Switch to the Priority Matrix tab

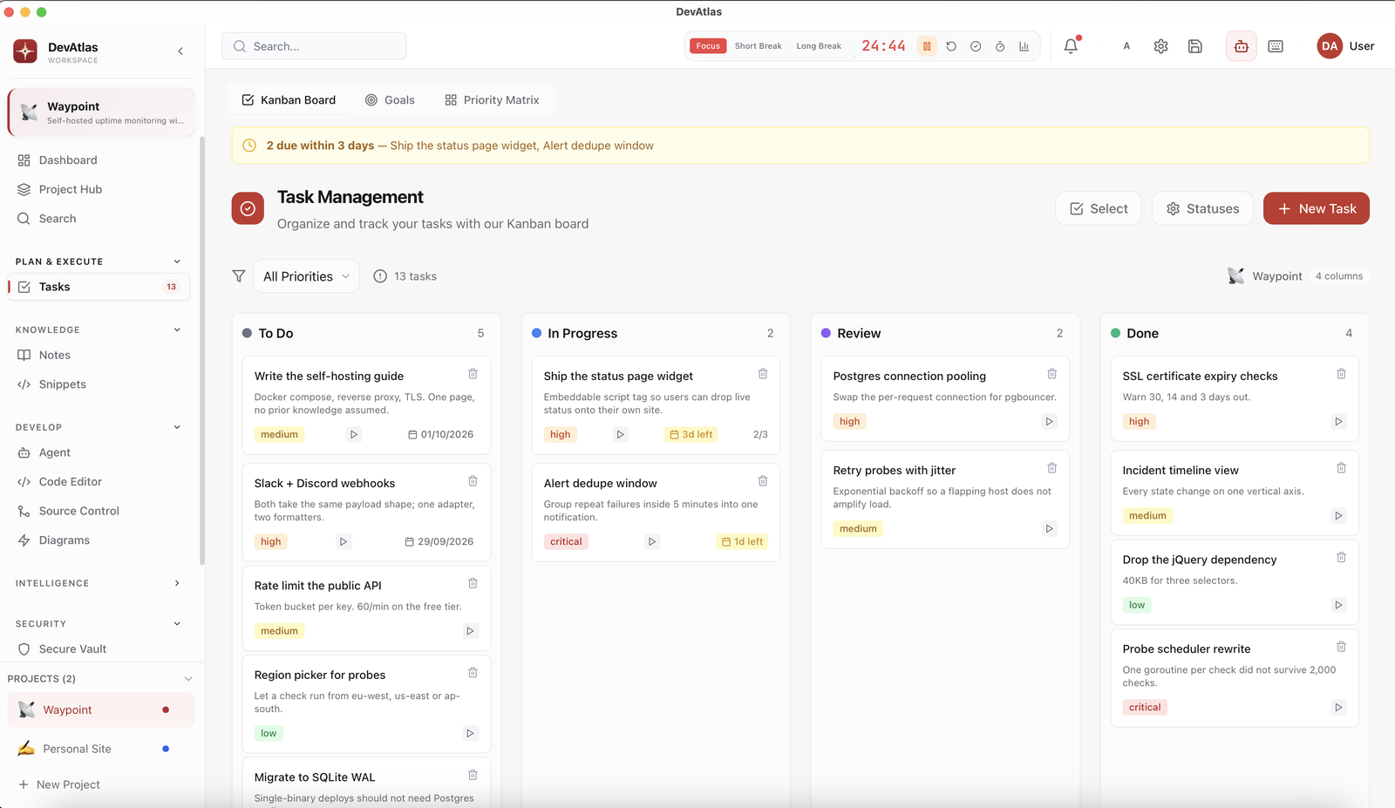coord(492,100)
